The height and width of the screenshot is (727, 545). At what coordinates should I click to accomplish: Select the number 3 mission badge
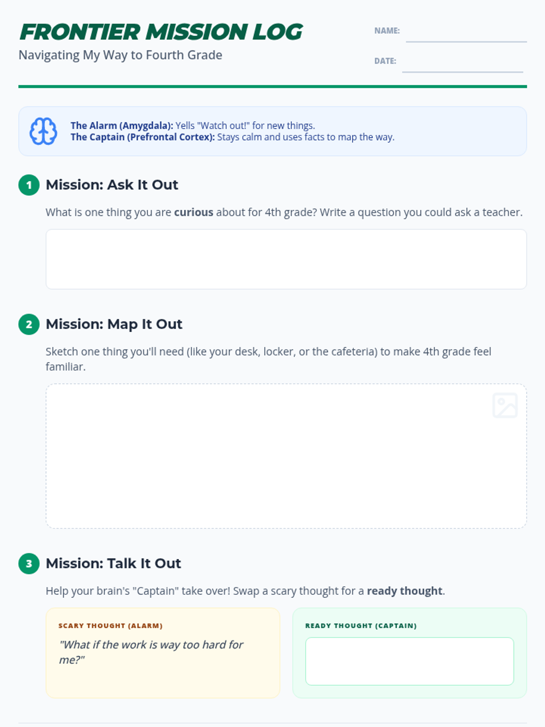(x=29, y=563)
